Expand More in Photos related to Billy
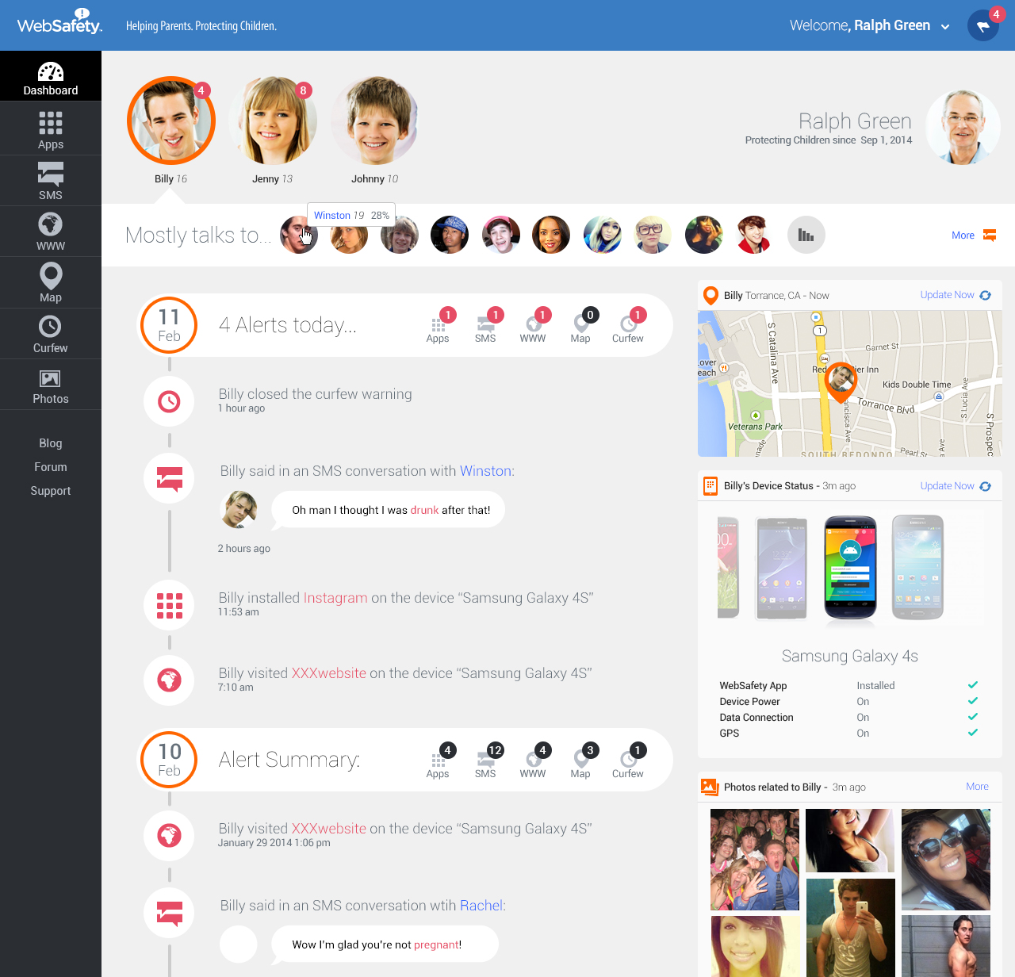Image resolution: width=1015 pixels, height=977 pixels. 977,787
